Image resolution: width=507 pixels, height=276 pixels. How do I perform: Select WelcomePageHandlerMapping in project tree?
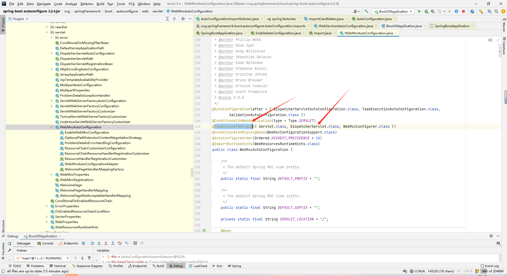point(84,190)
